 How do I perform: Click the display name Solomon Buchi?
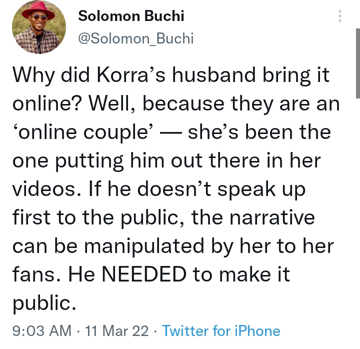tap(131, 16)
